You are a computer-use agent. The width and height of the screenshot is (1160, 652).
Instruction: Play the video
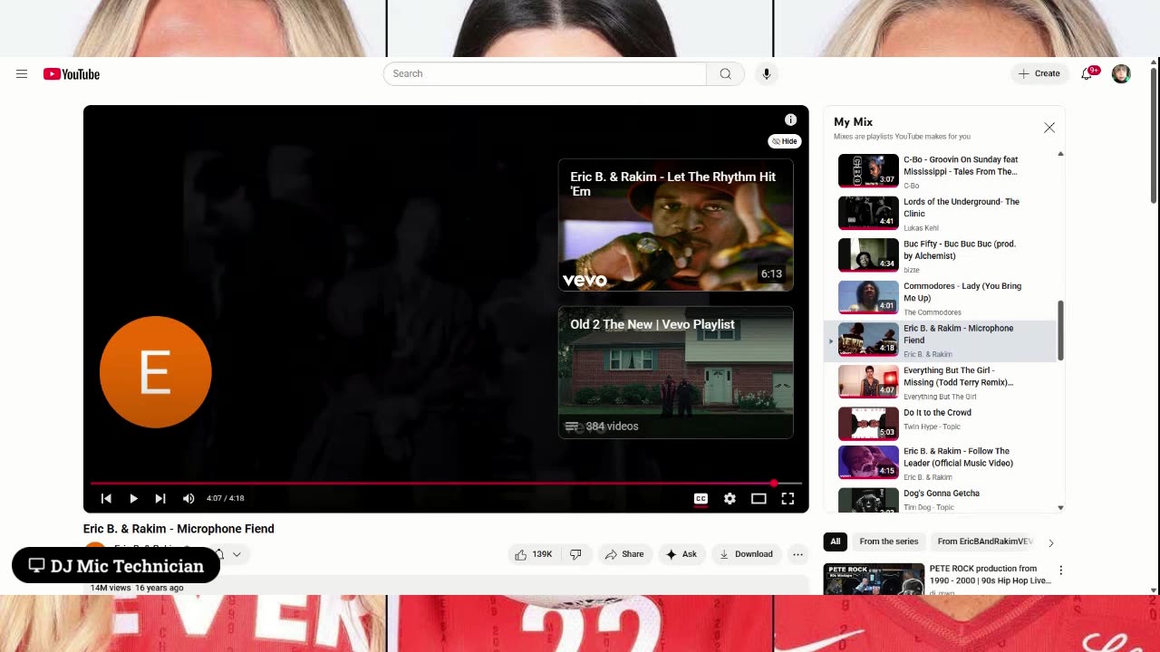tap(133, 499)
